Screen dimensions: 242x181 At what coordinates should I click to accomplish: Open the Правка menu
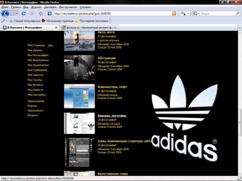coord(16,7)
